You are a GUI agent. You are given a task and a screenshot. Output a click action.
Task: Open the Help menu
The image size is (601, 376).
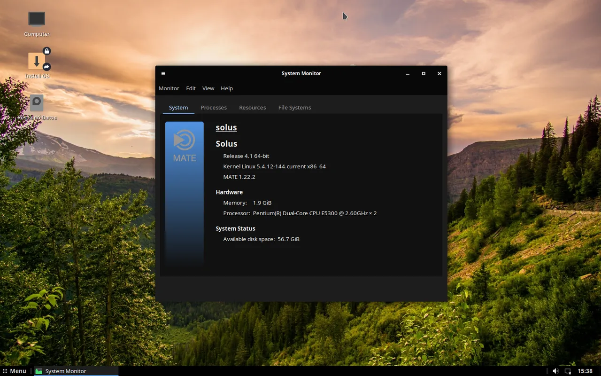227,88
